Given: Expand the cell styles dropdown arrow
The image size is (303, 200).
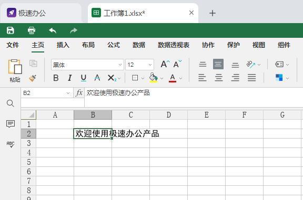Looking at the screenshot, I should 288,78.
